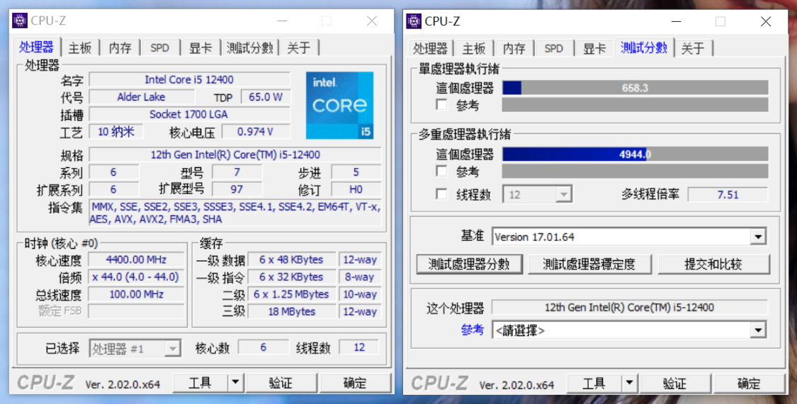Minimize the left CPU-Z processor window

(282, 21)
